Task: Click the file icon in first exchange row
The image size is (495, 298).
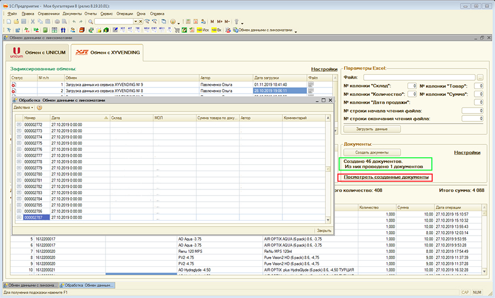Action: [311, 84]
